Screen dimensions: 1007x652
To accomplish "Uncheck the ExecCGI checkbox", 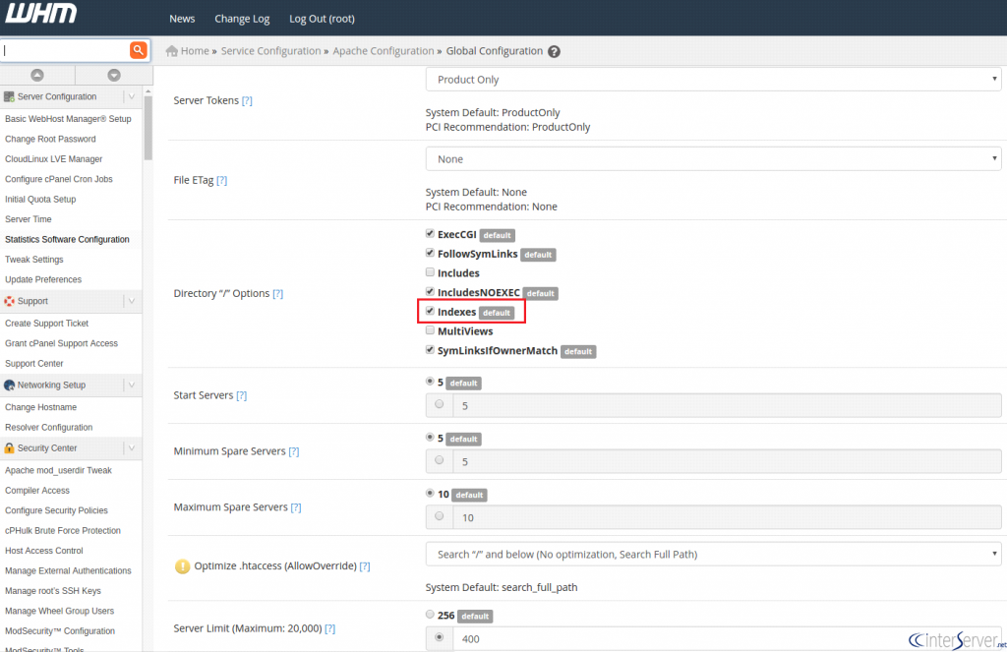I will (x=431, y=233).
